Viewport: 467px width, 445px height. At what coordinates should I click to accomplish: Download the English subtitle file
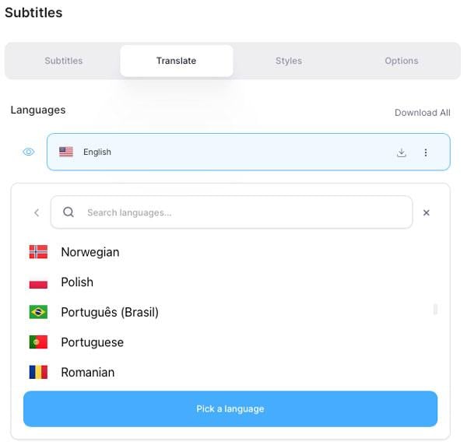(x=402, y=152)
